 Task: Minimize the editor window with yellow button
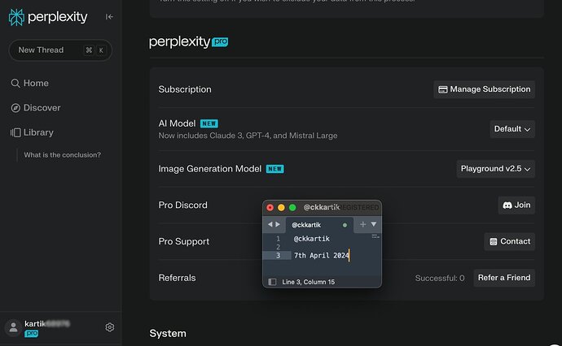tap(281, 208)
